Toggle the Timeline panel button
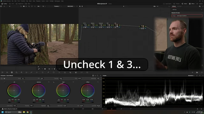The width and height of the screenshot is (204, 114). point(176,4)
